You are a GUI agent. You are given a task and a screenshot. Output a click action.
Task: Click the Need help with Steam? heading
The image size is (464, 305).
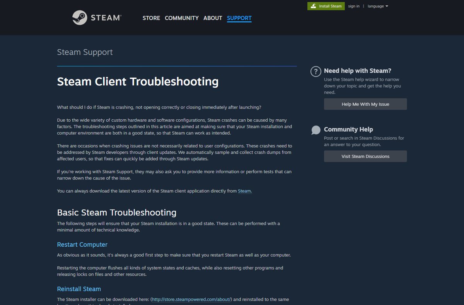[358, 71]
